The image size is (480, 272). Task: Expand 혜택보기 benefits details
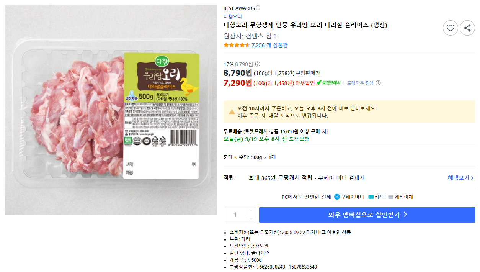(x=460, y=178)
